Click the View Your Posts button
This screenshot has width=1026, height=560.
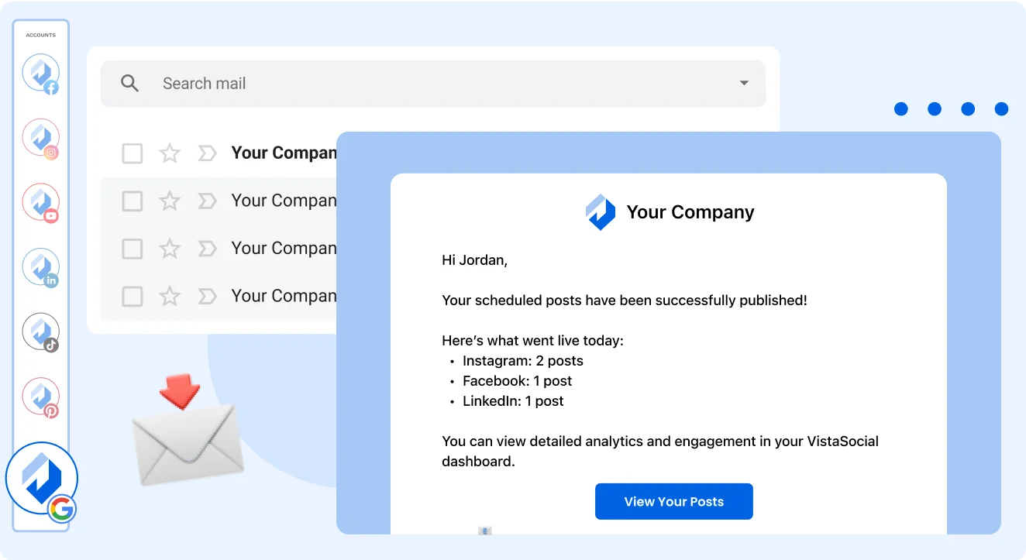tap(673, 501)
